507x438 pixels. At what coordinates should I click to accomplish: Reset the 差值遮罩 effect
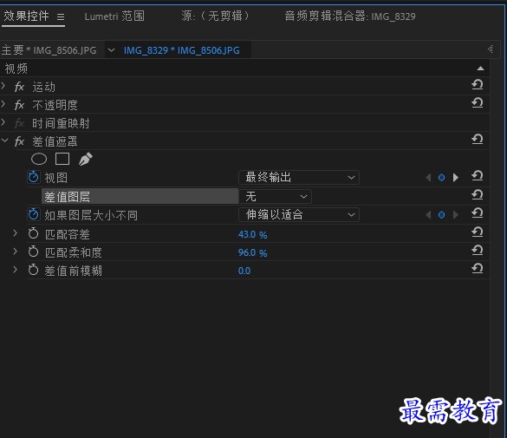click(x=478, y=140)
